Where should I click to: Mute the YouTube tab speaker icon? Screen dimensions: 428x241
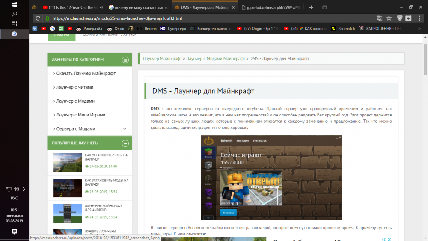click(101, 7)
